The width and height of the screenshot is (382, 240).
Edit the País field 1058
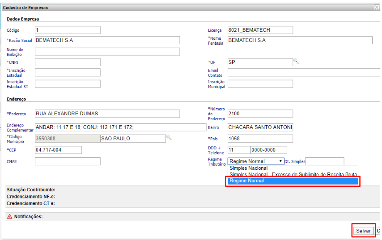[x=260, y=139]
